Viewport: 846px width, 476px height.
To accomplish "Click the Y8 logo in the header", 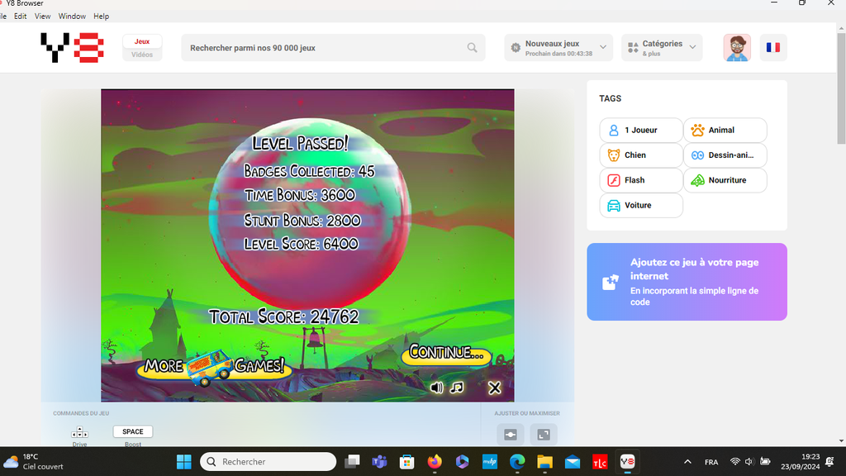I will point(72,48).
